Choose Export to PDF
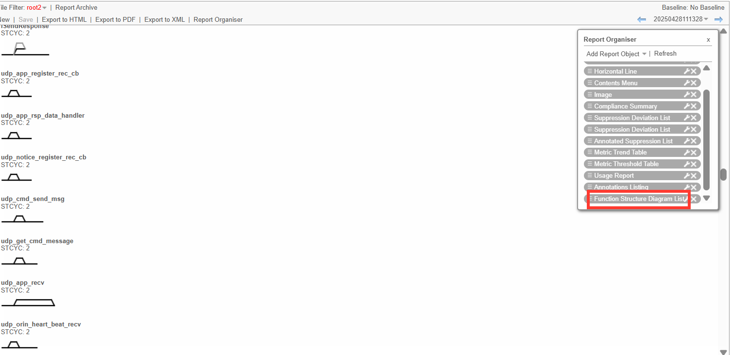This screenshot has height=355, width=730. coord(115,20)
